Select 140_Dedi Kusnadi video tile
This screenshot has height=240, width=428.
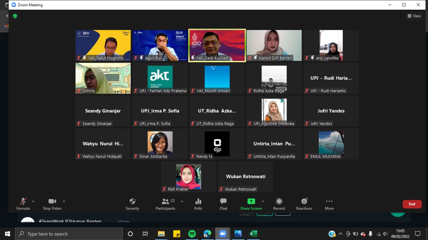pos(217,45)
